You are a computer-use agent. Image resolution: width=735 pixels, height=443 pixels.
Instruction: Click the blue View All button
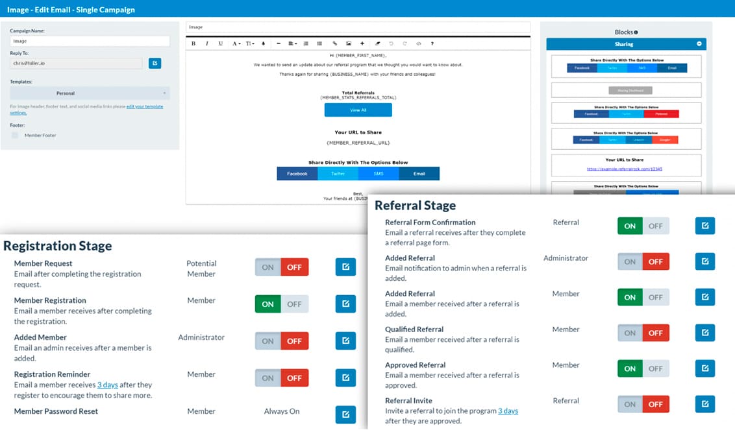358,110
